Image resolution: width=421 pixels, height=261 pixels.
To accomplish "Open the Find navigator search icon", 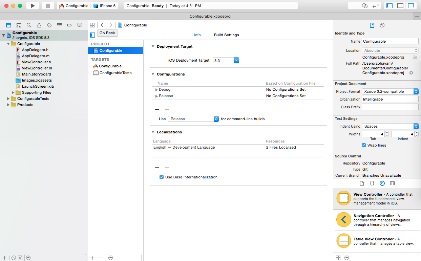I will click(29, 25).
